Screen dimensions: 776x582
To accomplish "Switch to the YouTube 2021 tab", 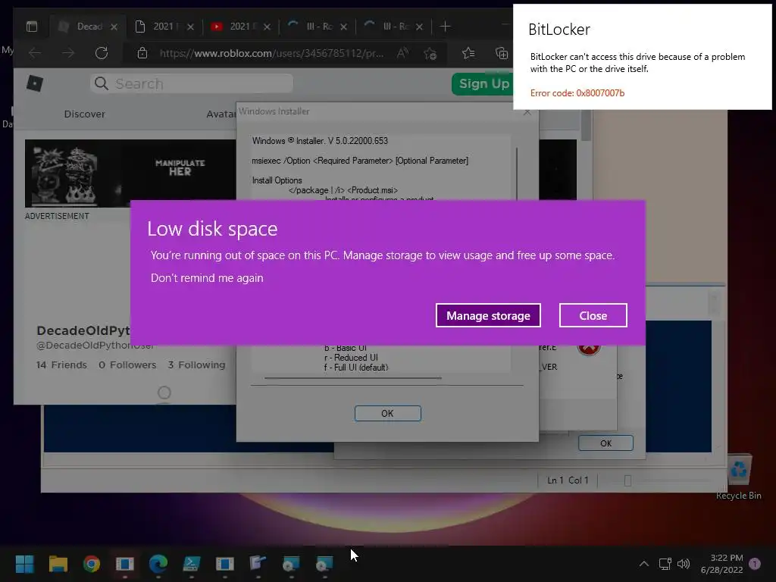I will coord(241,27).
